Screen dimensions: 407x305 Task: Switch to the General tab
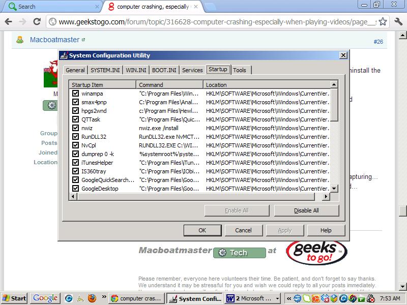(x=75, y=70)
